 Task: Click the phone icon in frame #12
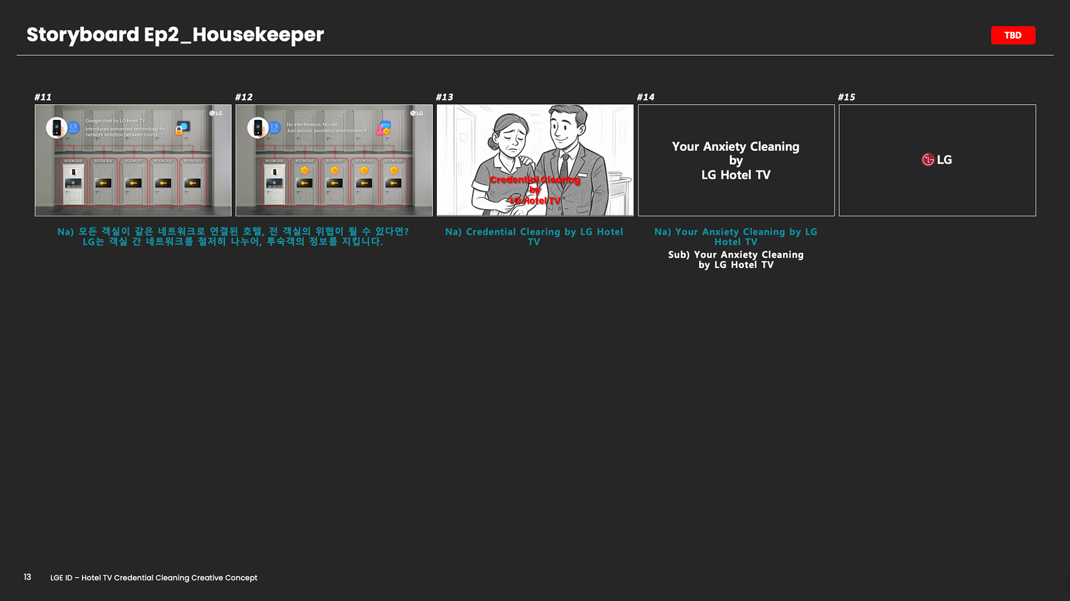point(257,128)
